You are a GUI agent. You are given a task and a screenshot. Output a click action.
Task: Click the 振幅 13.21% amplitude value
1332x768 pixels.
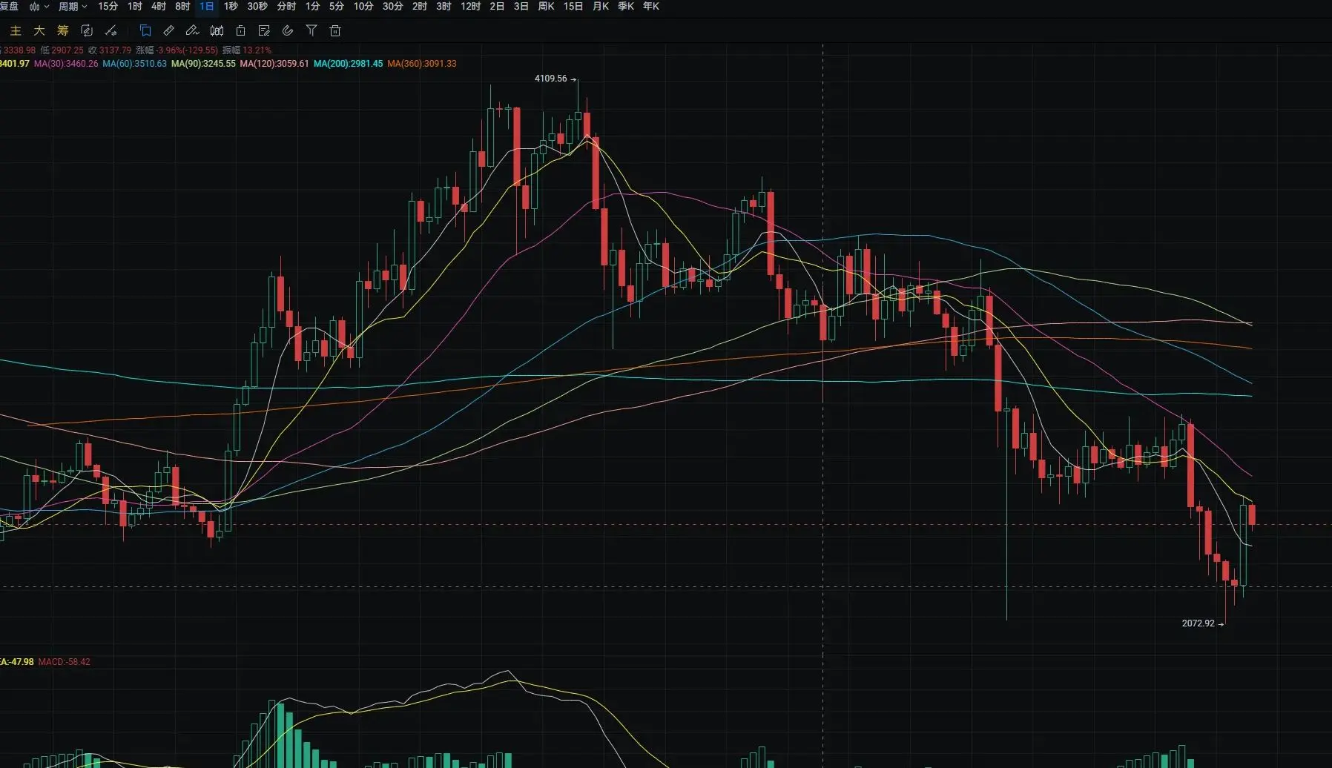point(247,50)
